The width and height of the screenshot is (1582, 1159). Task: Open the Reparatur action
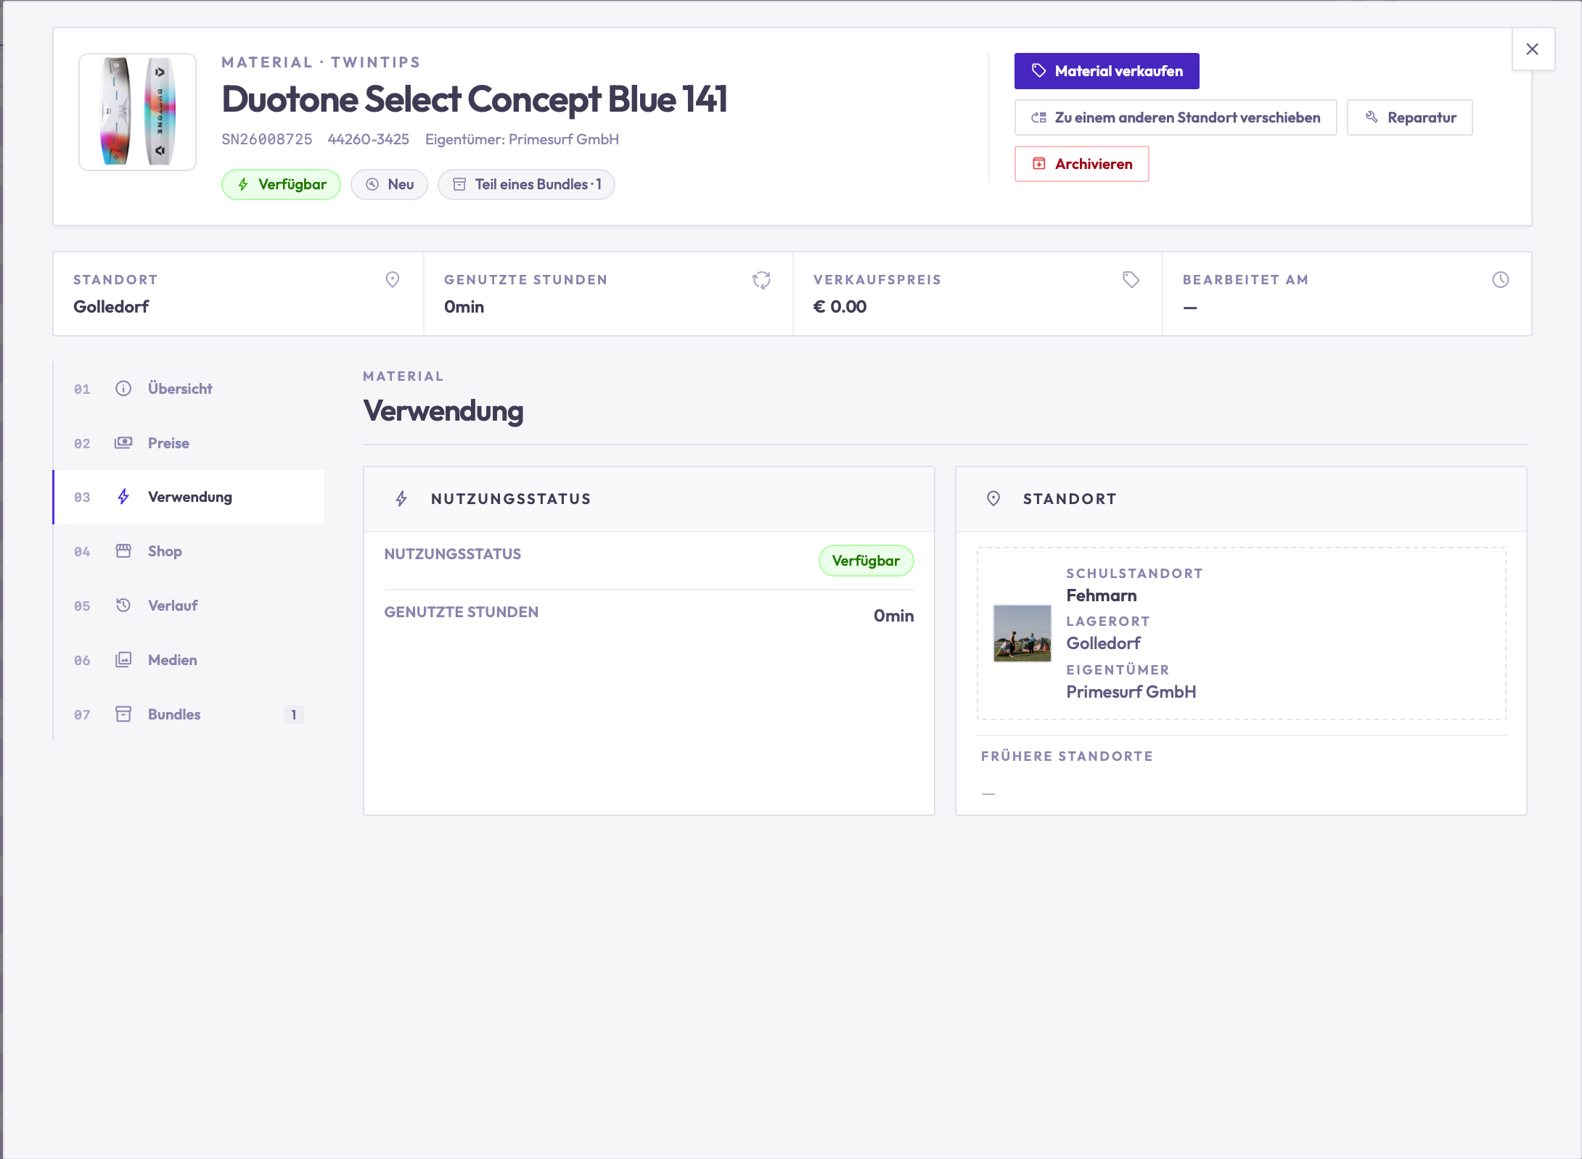pyautogui.click(x=1409, y=117)
